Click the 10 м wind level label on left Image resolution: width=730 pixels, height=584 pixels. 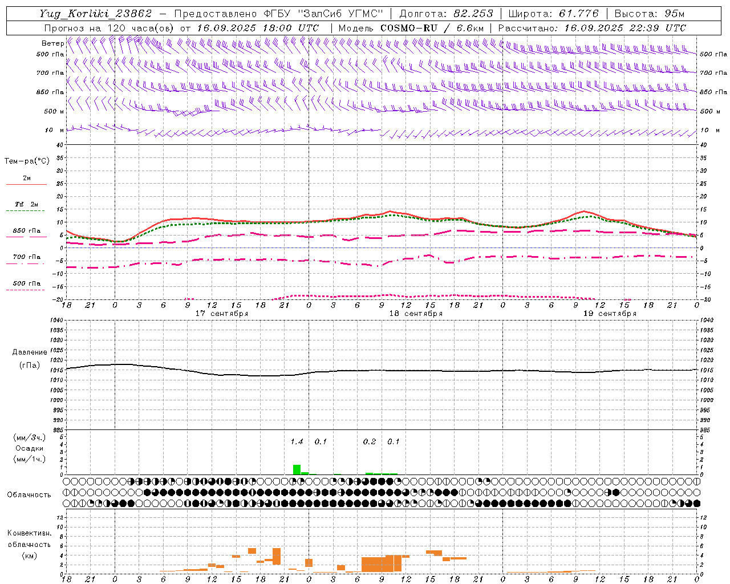point(54,130)
